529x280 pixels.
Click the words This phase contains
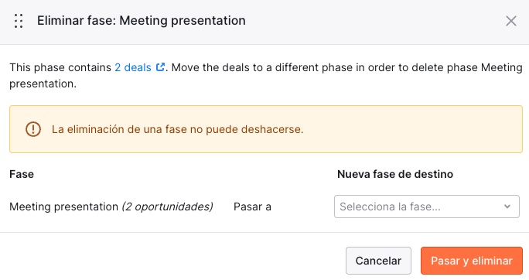pos(60,67)
